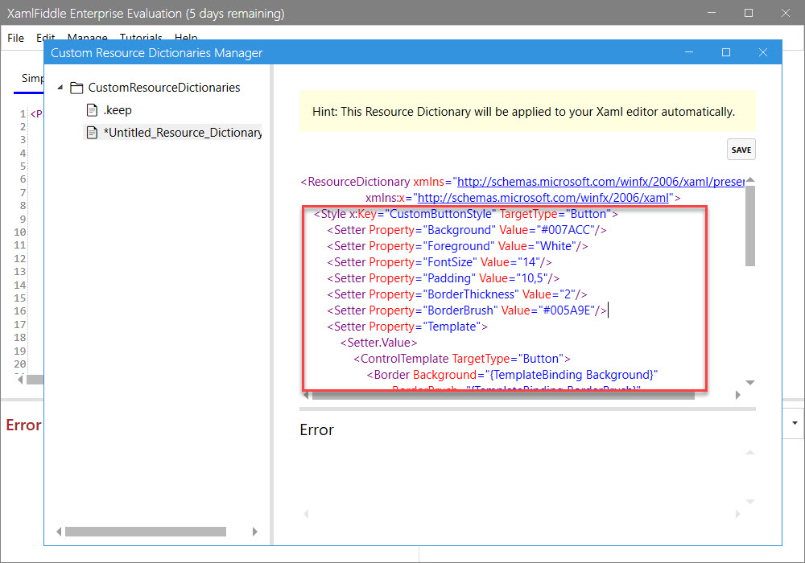
Task: Click the hint message about Resource Dictionary
Action: pyautogui.click(x=524, y=112)
